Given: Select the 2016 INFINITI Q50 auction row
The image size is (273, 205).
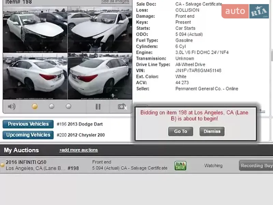Looking at the screenshot, I should [x=136, y=165].
